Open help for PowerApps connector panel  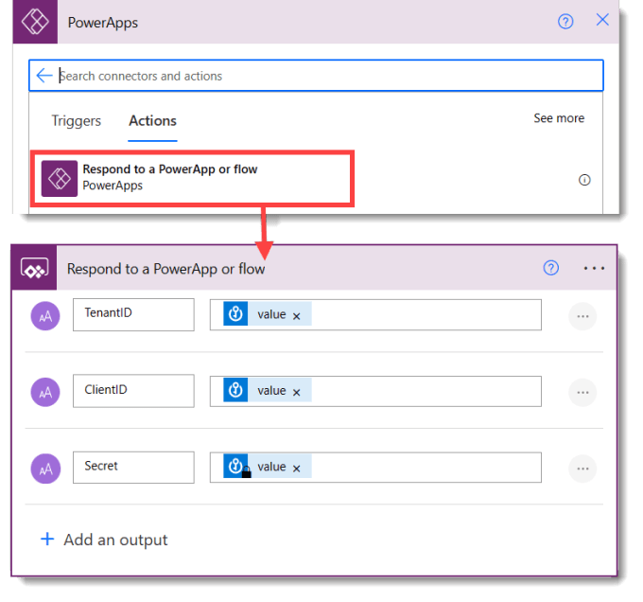coord(565,22)
